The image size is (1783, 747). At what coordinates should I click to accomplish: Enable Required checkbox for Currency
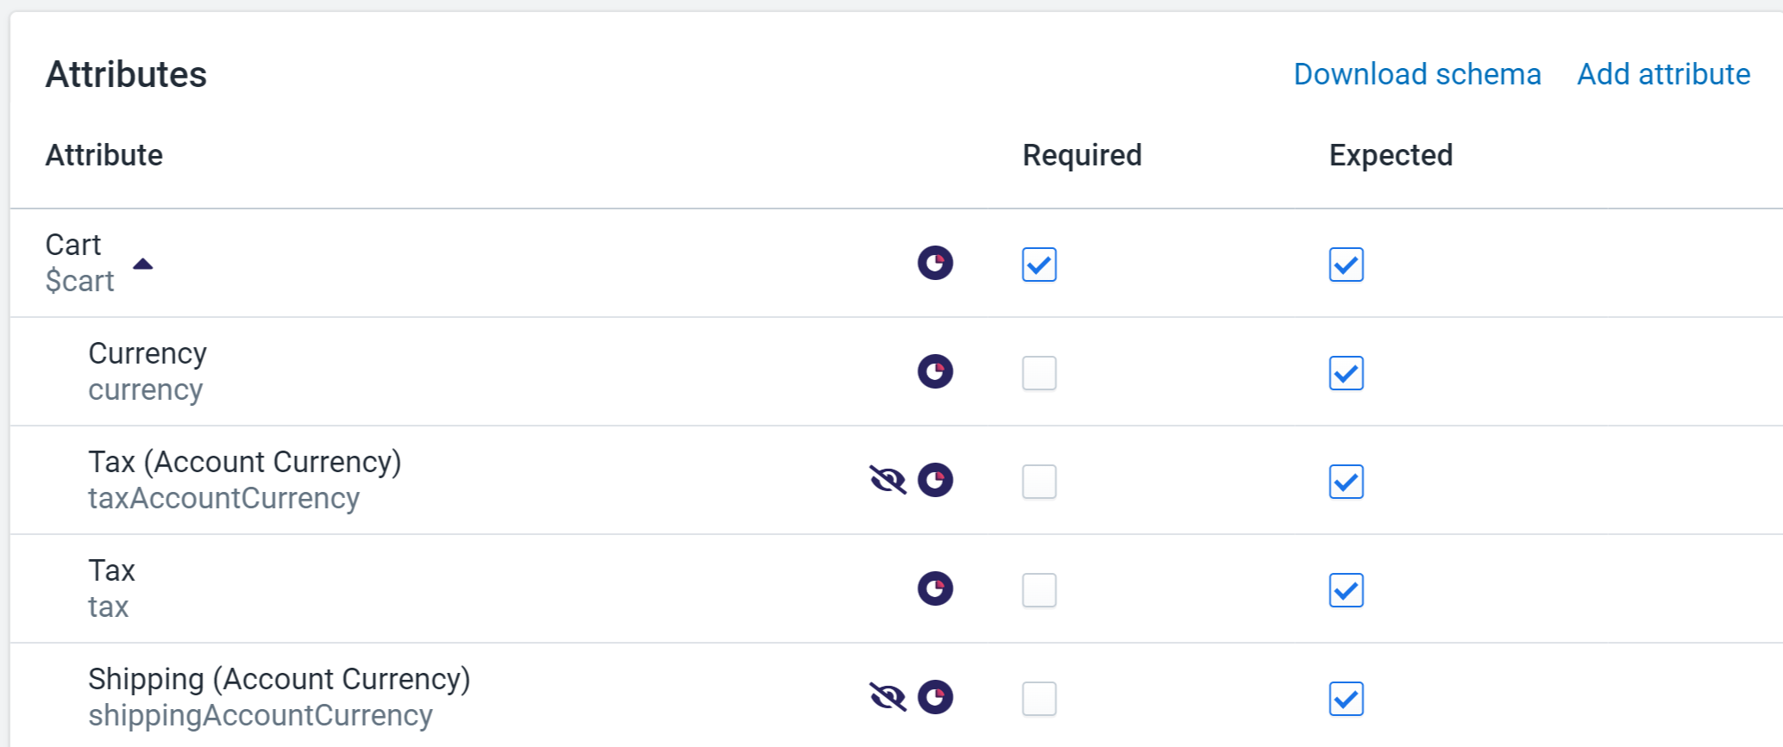tap(1039, 373)
